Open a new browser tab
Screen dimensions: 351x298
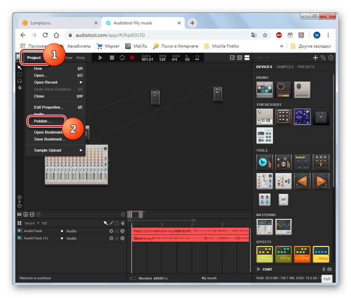tap(192, 23)
